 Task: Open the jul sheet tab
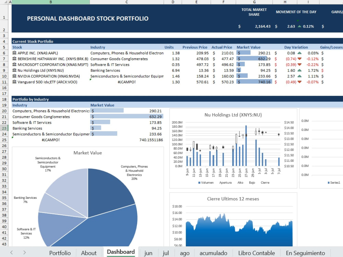(166, 253)
